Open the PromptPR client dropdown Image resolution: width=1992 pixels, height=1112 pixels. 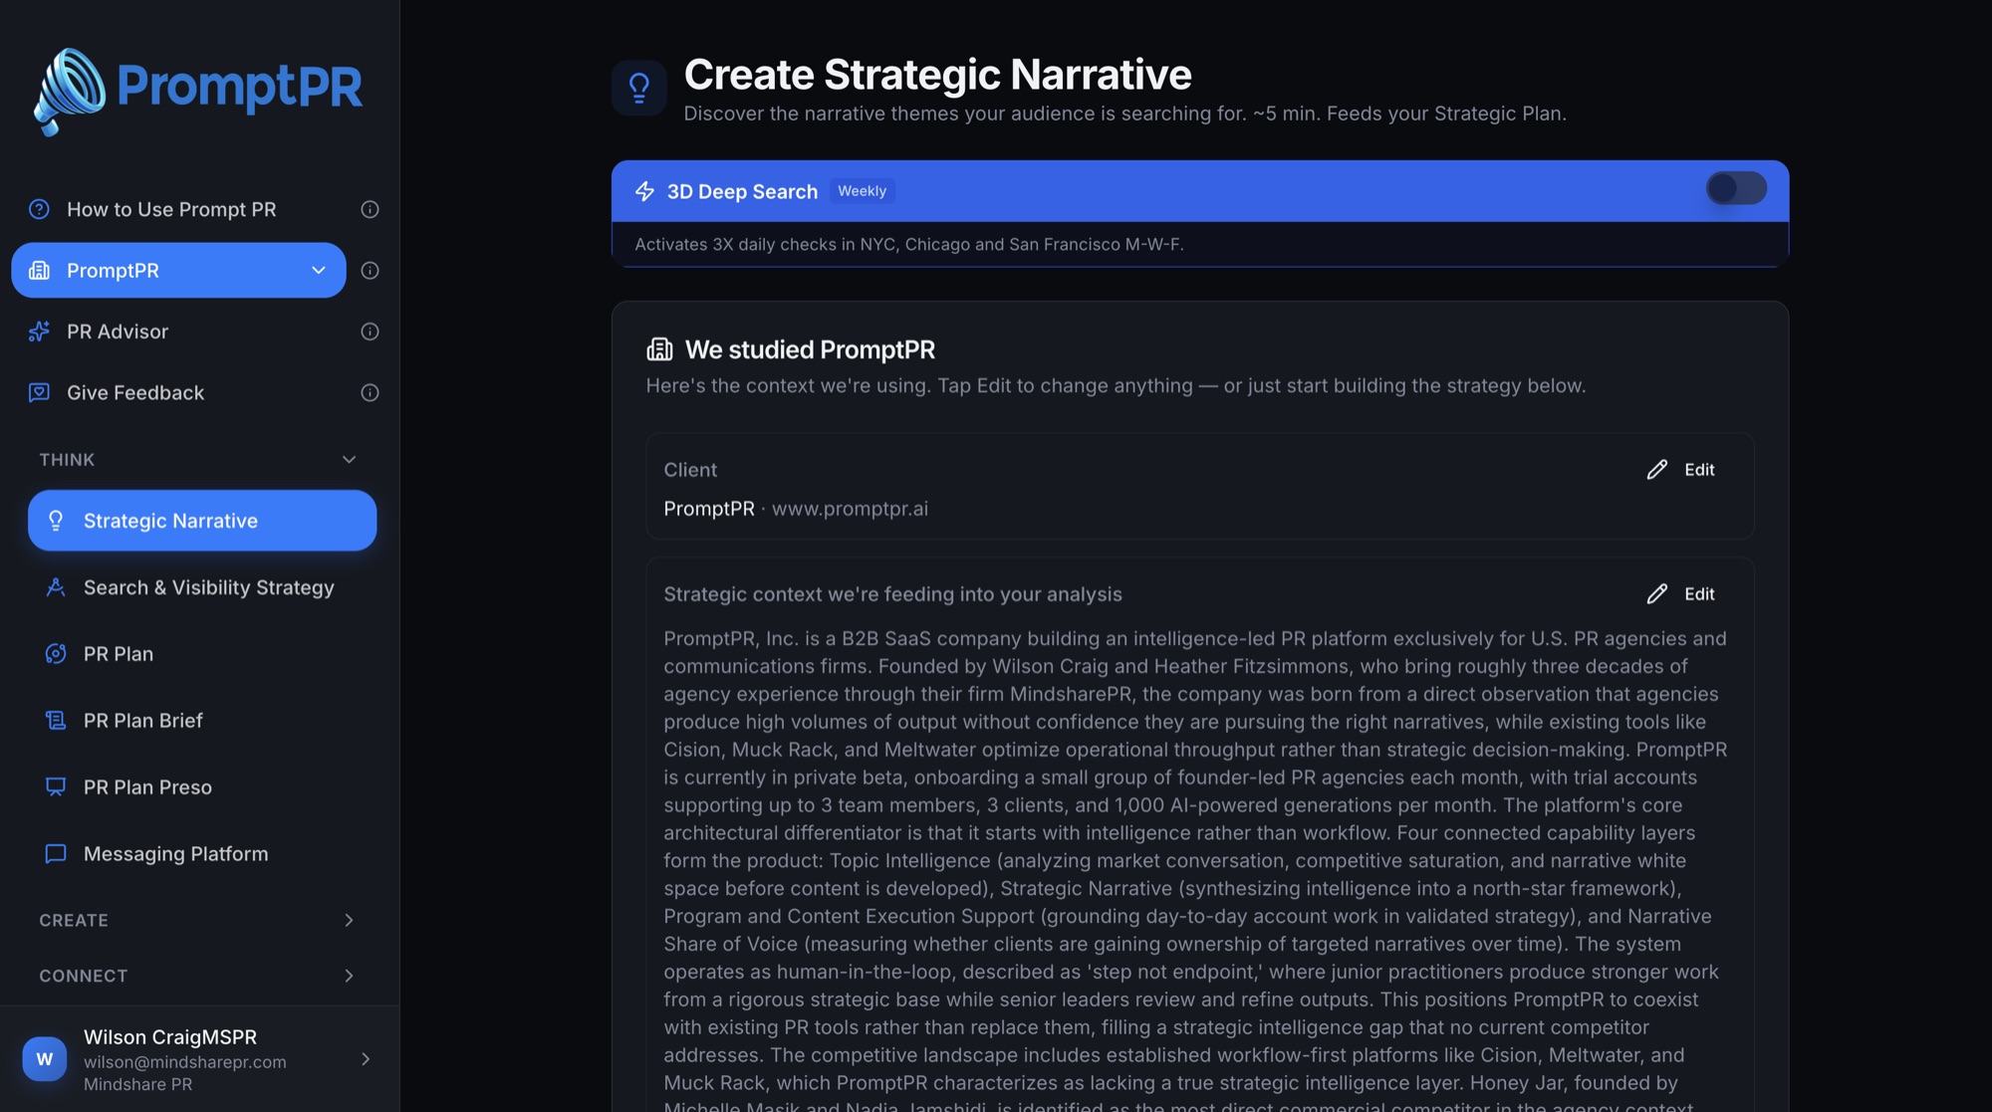(178, 270)
